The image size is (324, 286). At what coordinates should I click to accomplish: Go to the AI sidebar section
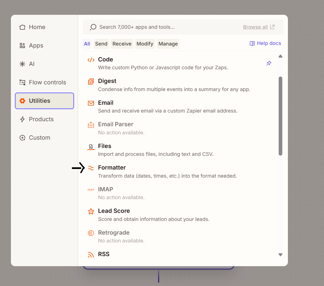coord(44,64)
